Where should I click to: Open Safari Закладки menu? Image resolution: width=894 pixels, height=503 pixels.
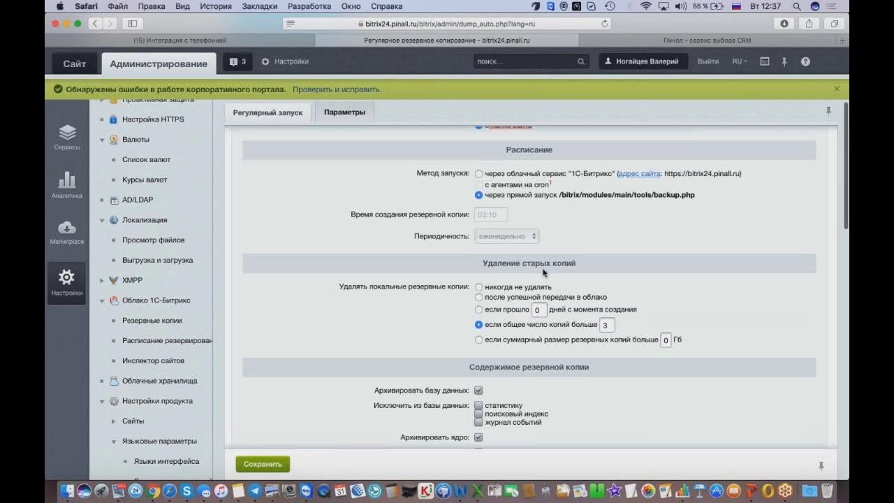[x=258, y=6]
